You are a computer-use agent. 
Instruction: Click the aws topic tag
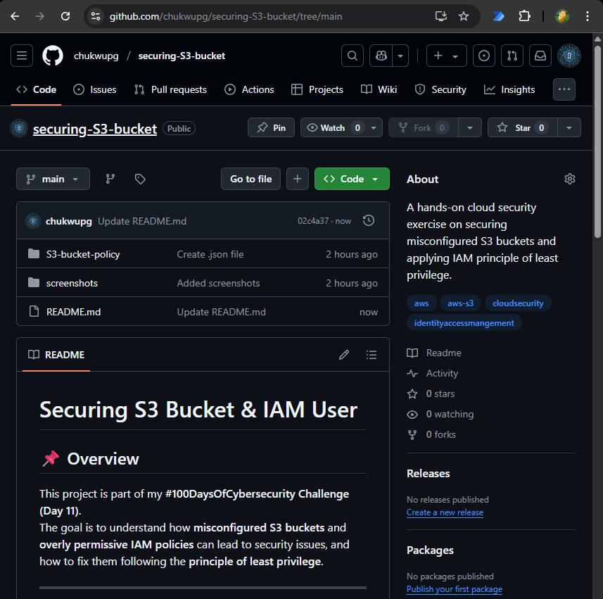point(421,303)
